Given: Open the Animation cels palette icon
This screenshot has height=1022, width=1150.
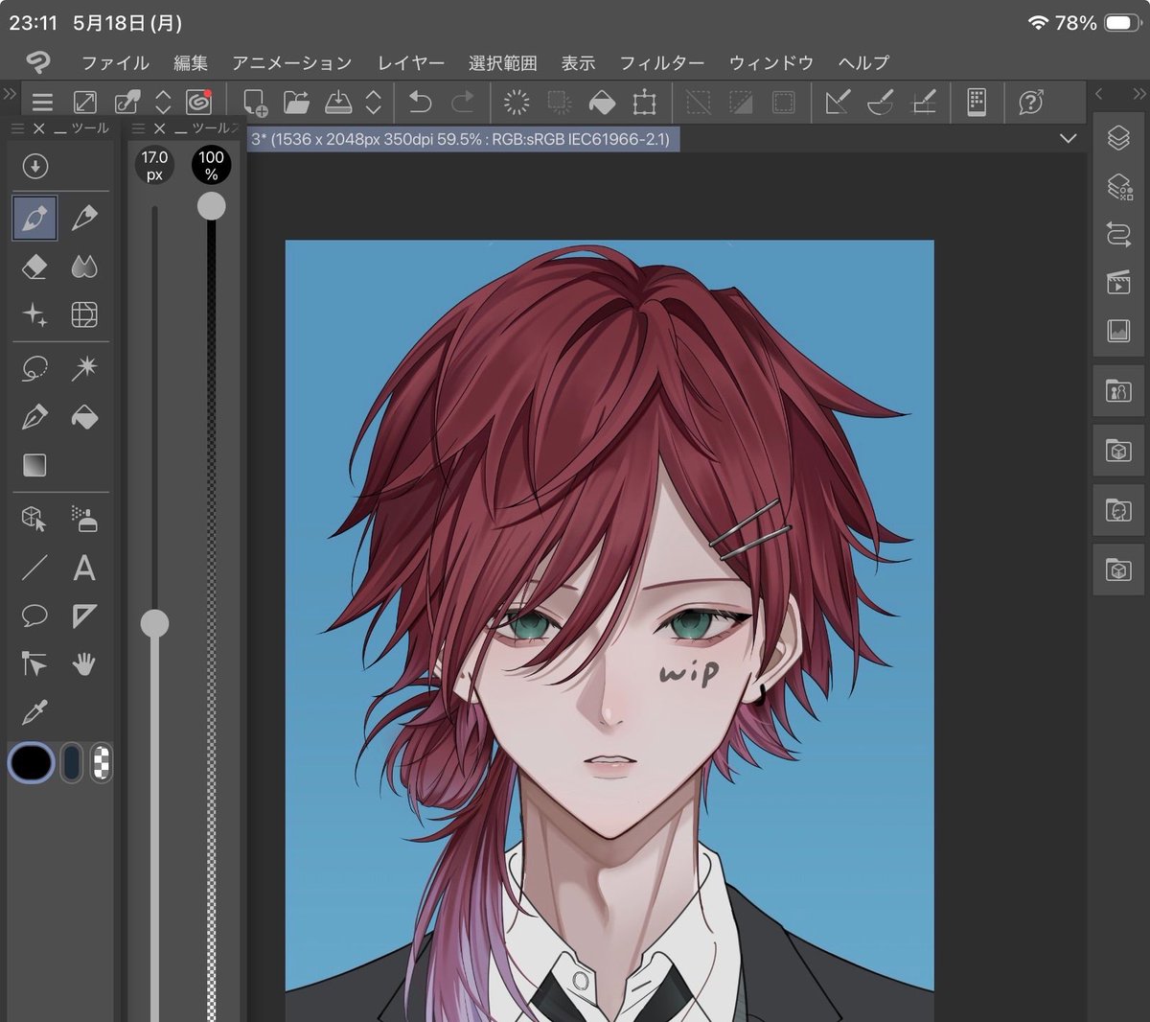Looking at the screenshot, I should click(x=1118, y=283).
